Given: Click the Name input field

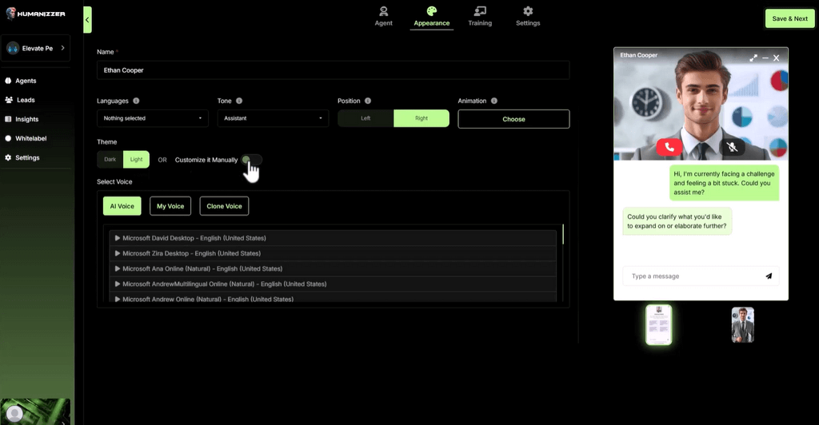Looking at the screenshot, I should pos(333,70).
